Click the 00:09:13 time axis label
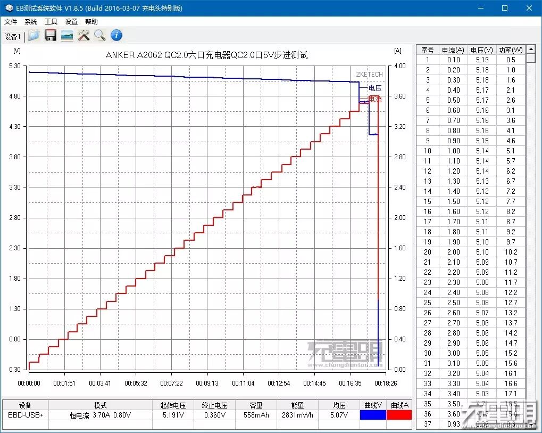 click(x=207, y=383)
